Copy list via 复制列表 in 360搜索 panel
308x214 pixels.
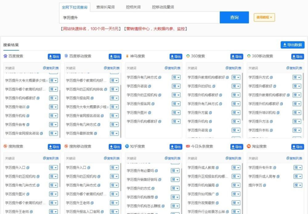pyautogui.click(x=234, y=68)
